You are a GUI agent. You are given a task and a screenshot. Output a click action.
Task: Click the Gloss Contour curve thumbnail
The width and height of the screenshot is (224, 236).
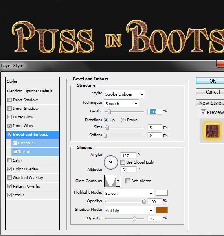click(x=110, y=181)
